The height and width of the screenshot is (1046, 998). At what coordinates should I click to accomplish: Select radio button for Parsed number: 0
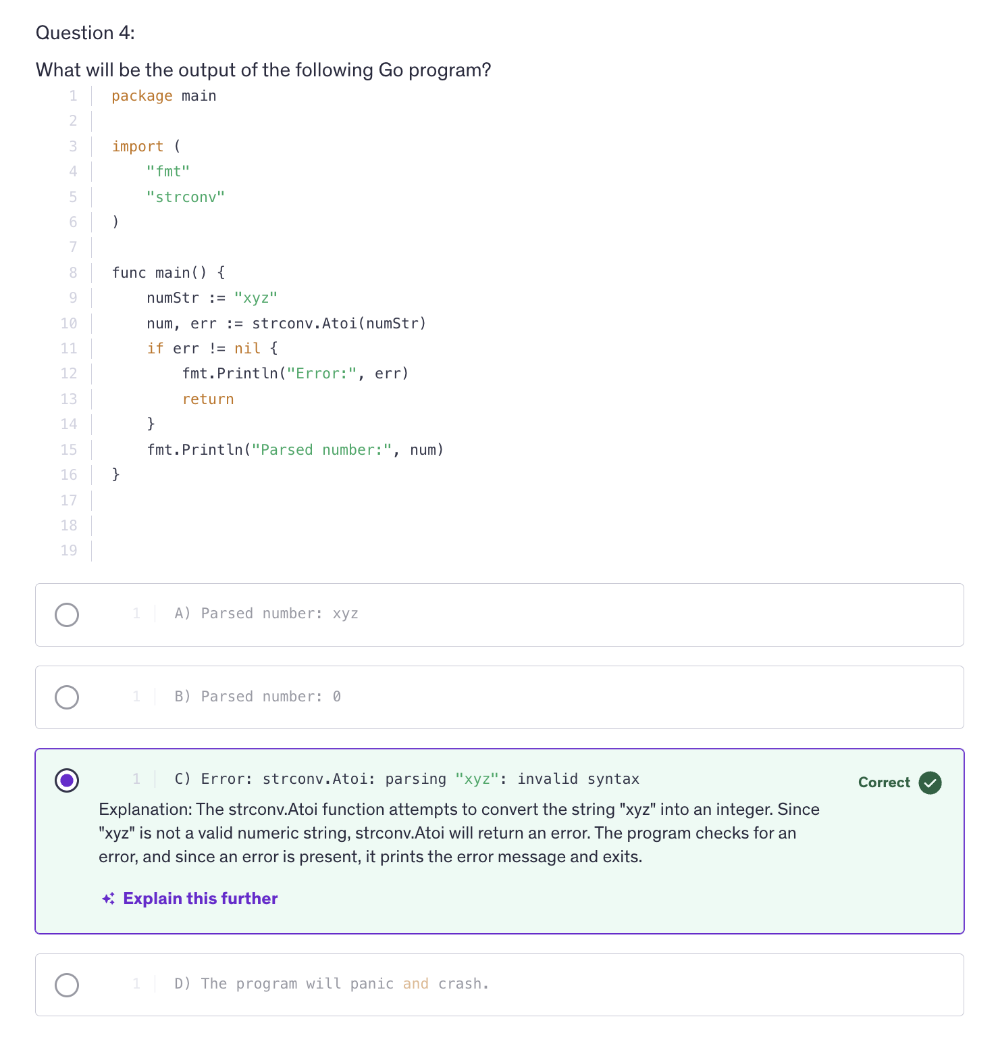click(67, 697)
